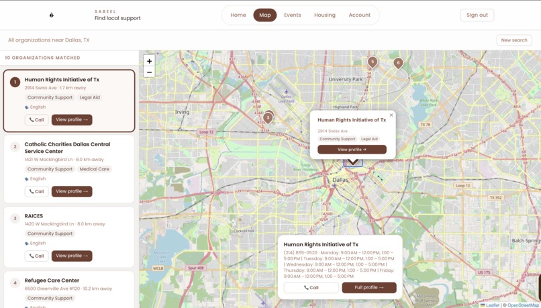Click Catholic Charities Dallas Central Service Center title
Screen dimensions: 541x308
pyautogui.click(x=67, y=148)
